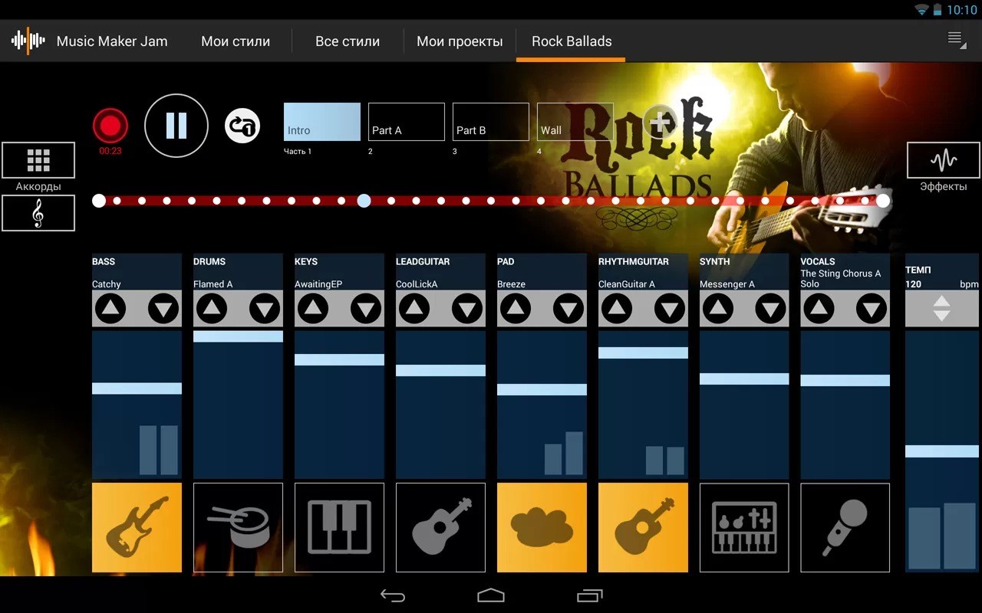Adjust tempo with the ТЕМП stepper arrows

[942, 309]
